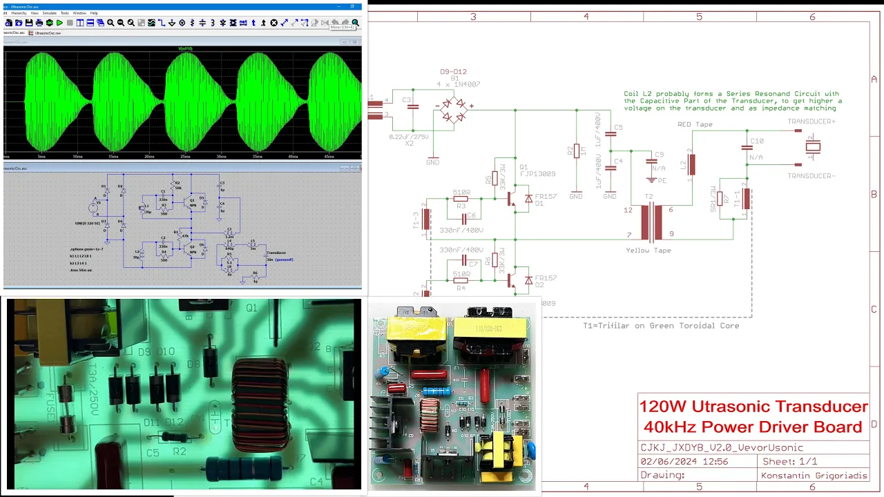Click the 'Konstantin Grigoriadis' author name

814,475
